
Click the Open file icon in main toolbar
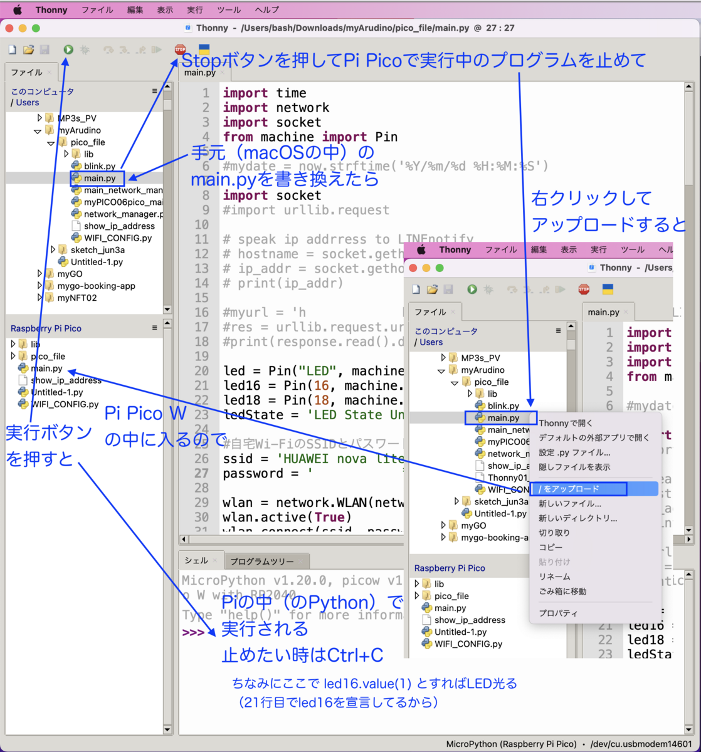(x=28, y=49)
